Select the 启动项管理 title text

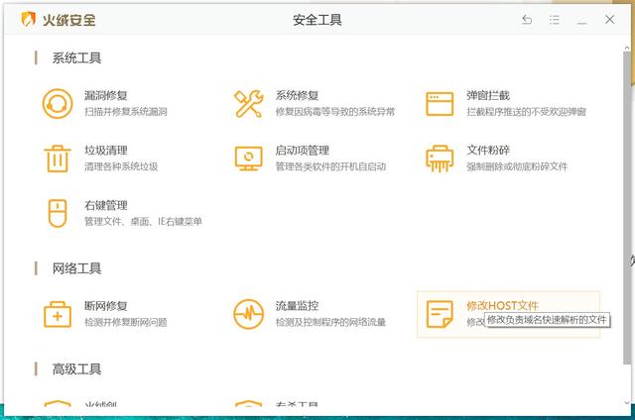302,151
